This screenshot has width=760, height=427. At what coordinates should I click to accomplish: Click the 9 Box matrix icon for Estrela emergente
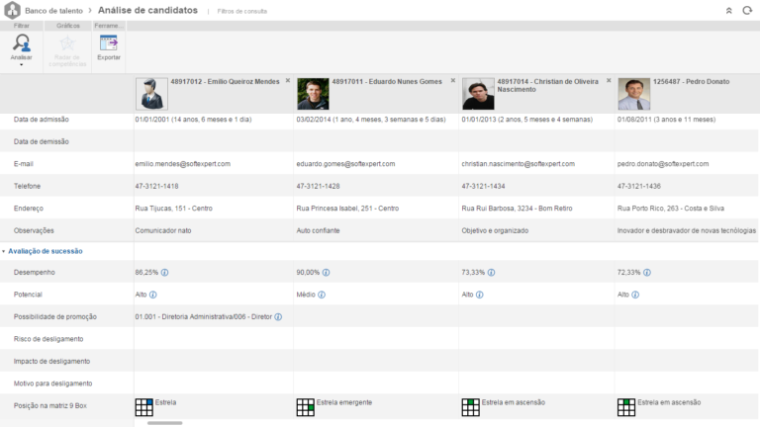(305, 406)
